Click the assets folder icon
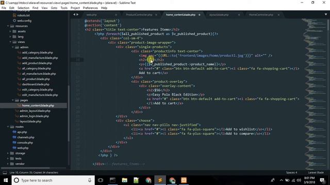This screenshot has width=330, height=185. [x=14, y=31]
